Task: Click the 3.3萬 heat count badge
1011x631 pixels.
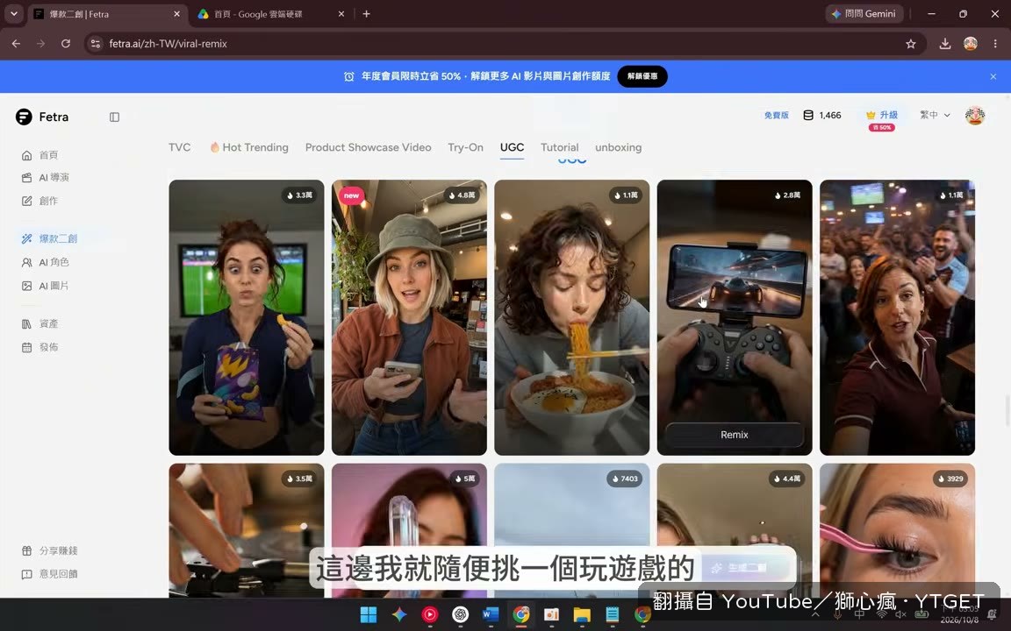Action: tap(299, 195)
